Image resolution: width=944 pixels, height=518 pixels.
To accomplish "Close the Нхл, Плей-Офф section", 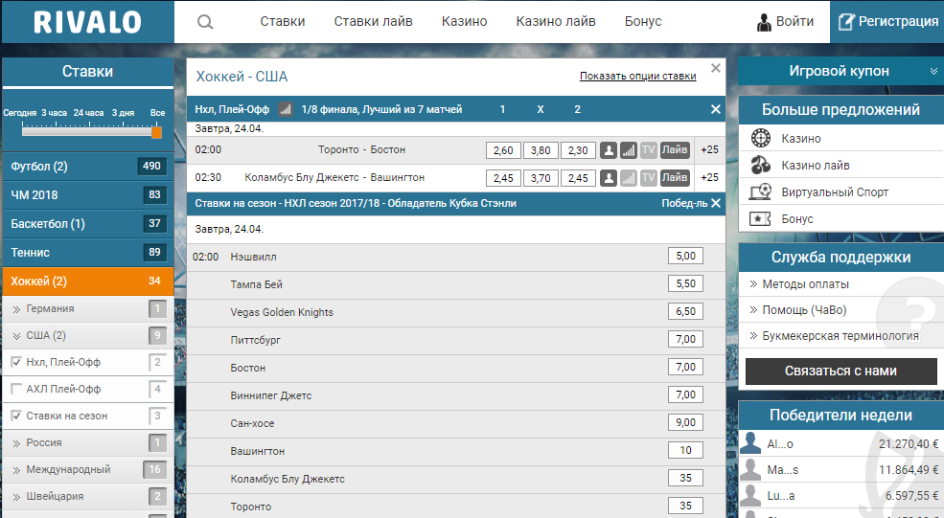I will coord(715,109).
